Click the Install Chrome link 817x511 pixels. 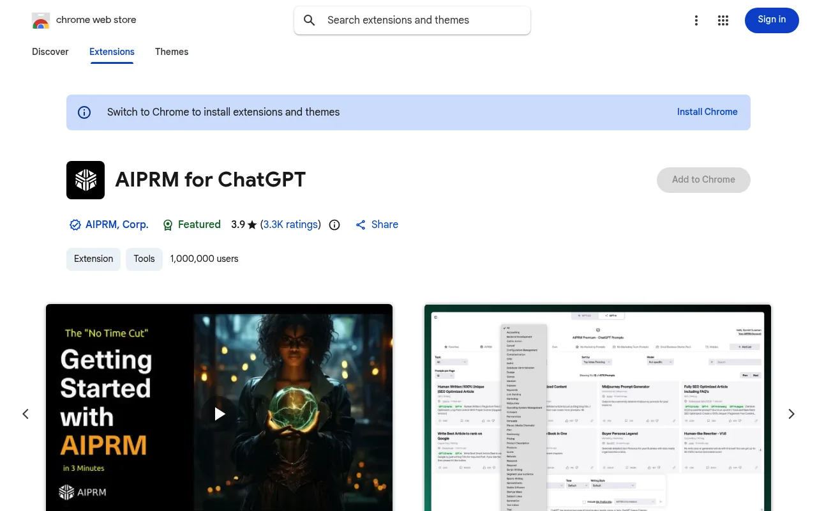pyautogui.click(x=707, y=112)
